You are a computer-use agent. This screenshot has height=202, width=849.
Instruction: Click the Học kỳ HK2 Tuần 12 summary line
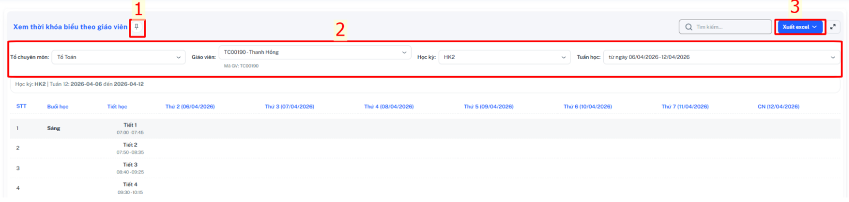[x=79, y=84]
